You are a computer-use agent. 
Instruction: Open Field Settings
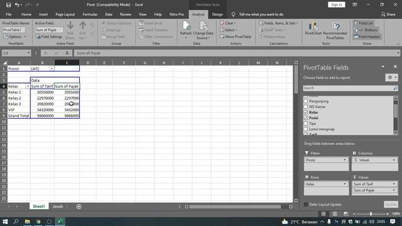point(50,37)
